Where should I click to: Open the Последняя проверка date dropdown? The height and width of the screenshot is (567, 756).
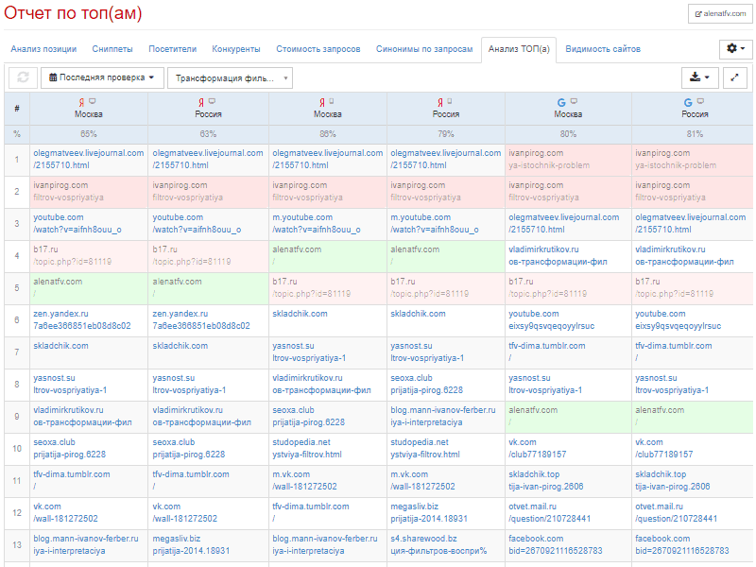coord(102,77)
